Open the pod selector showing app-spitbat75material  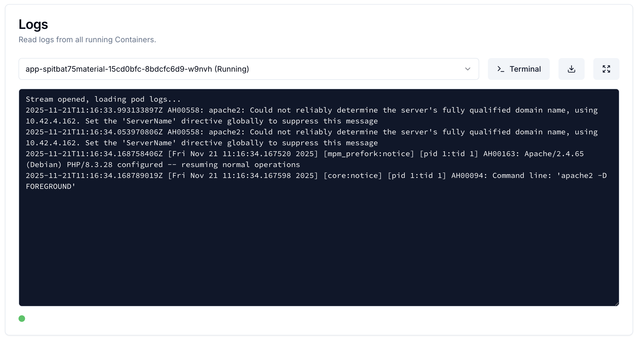click(x=245, y=69)
